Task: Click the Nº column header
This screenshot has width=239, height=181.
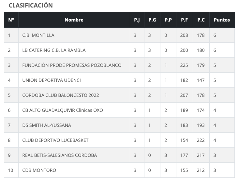Action: (x=11, y=20)
